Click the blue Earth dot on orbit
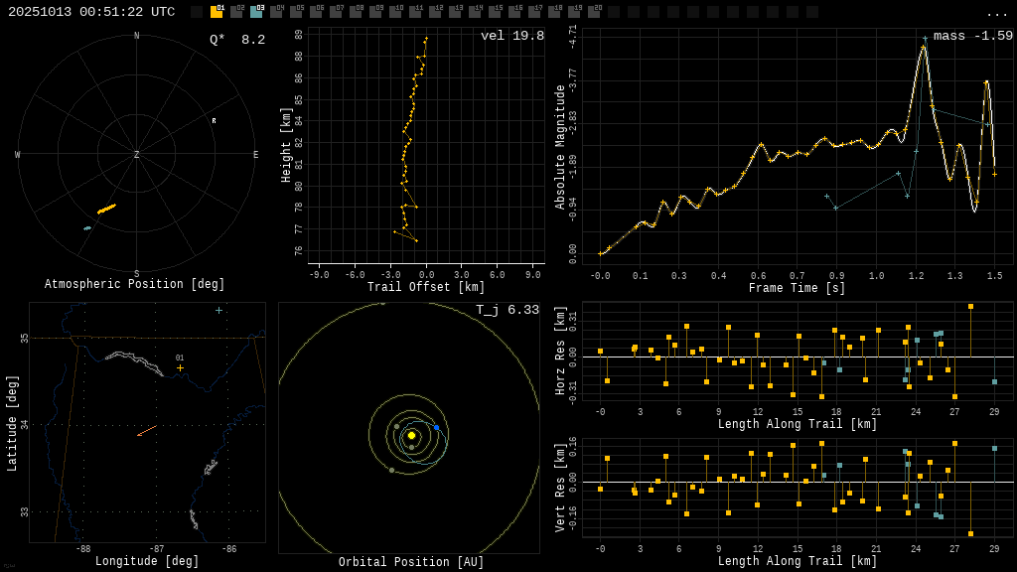The width and height of the screenshot is (1017, 572). [436, 427]
